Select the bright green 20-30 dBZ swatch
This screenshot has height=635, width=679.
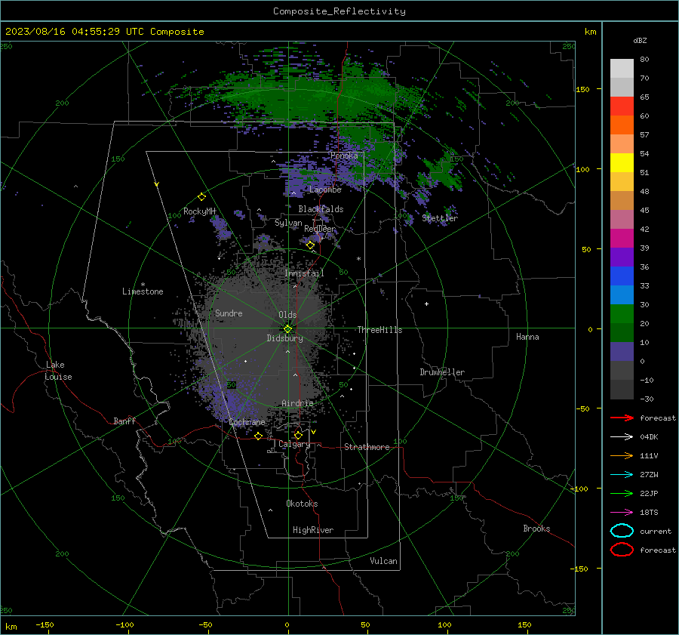pyautogui.click(x=622, y=314)
